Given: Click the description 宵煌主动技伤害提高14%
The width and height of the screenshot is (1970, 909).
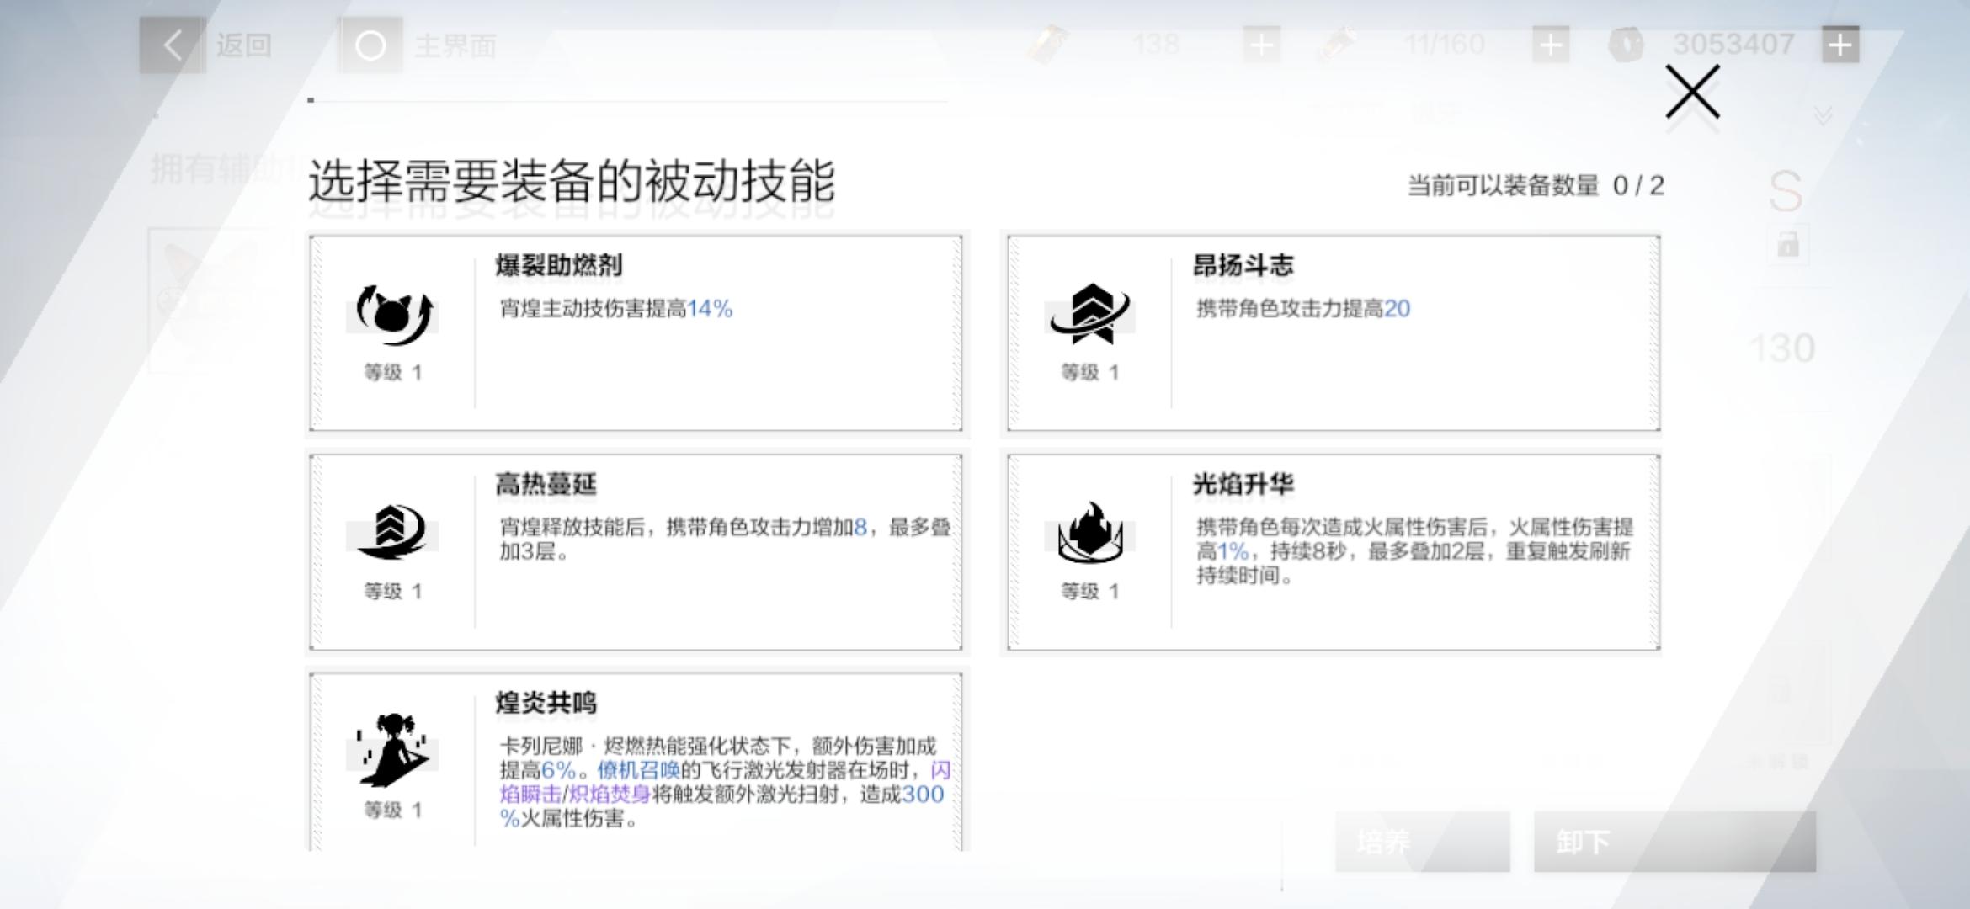Looking at the screenshot, I should click(616, 309).
